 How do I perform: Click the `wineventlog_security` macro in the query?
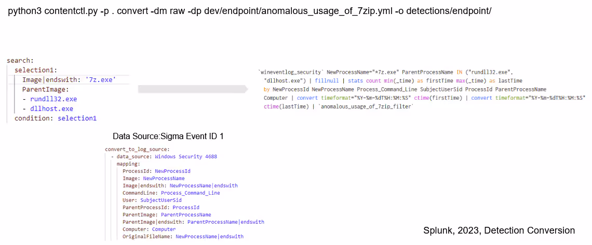click(x=290, y=72)
